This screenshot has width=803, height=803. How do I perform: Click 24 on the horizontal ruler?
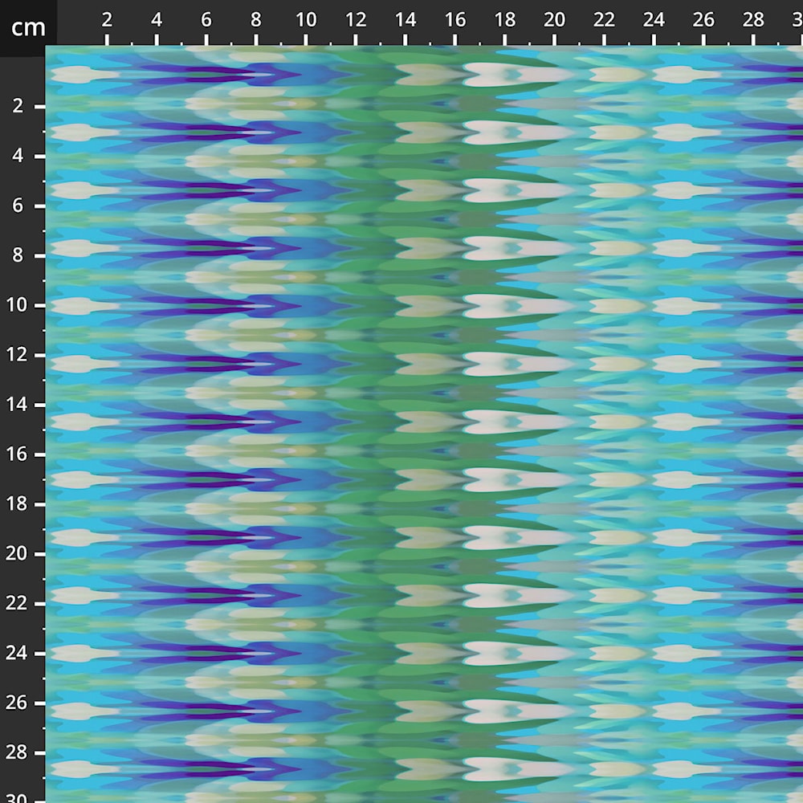coord(654,21)
